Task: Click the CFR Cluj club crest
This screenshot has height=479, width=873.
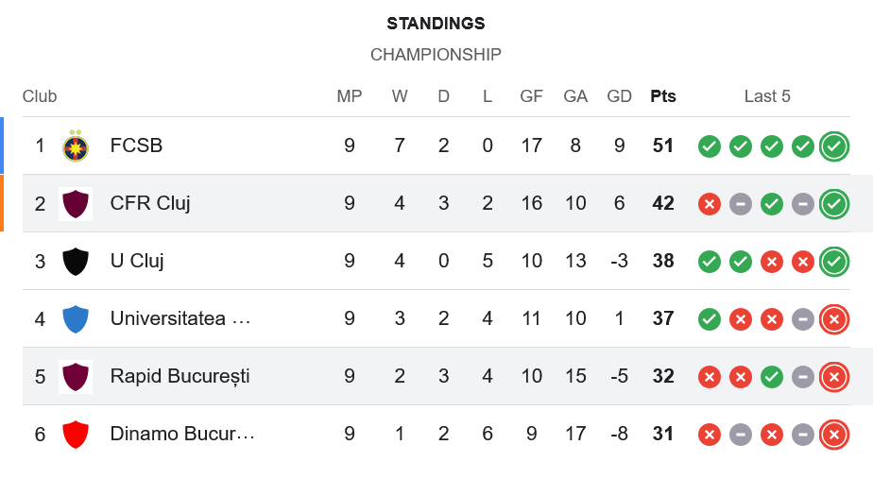Action: (x=76, y=203)
